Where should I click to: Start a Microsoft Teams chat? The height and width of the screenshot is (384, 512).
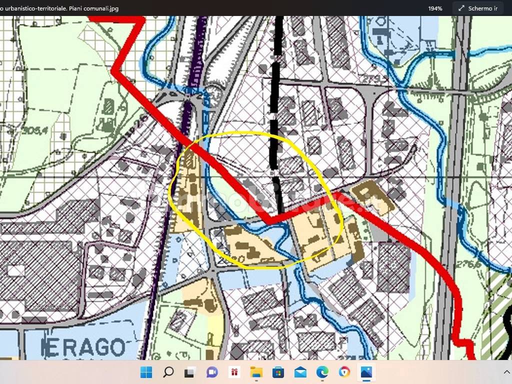tap(212, 372)
